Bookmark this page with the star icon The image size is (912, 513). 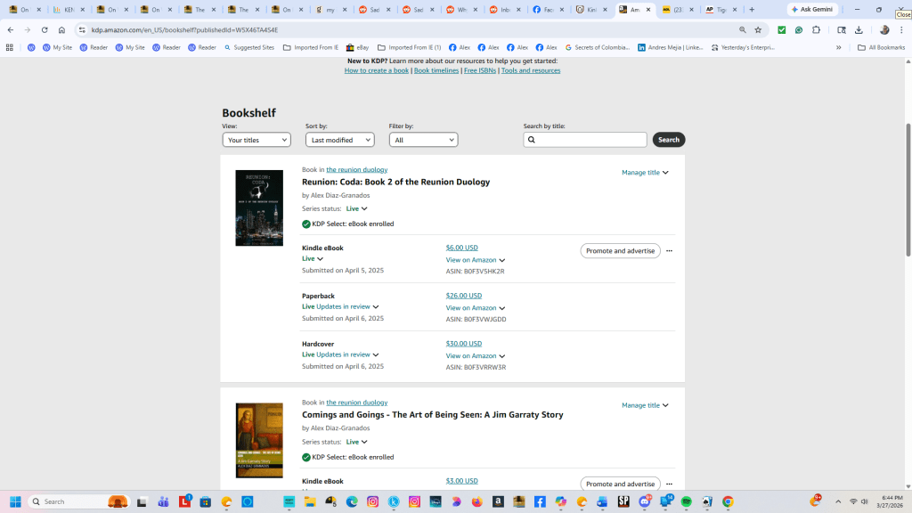click(758, 29)
